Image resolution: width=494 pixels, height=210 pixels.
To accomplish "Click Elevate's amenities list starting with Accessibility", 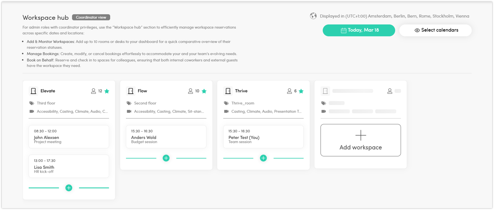I will tap(72, 112).
